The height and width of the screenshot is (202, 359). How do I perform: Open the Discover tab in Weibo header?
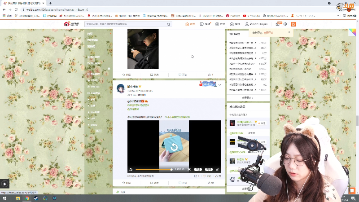tap(220, 24)
